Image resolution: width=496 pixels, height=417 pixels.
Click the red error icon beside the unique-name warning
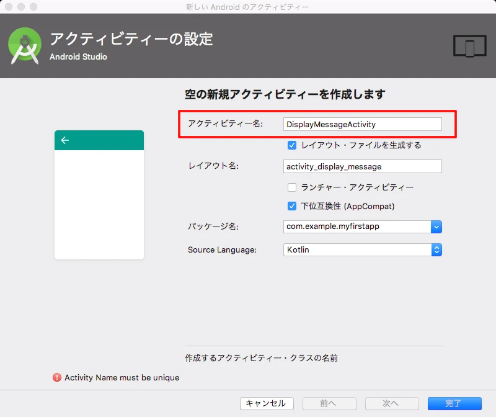click(x=57, y=377)
